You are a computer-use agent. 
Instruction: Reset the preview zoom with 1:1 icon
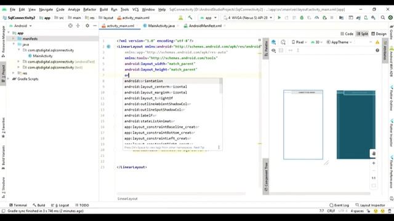pyautogui.click(x=374, y=178)
